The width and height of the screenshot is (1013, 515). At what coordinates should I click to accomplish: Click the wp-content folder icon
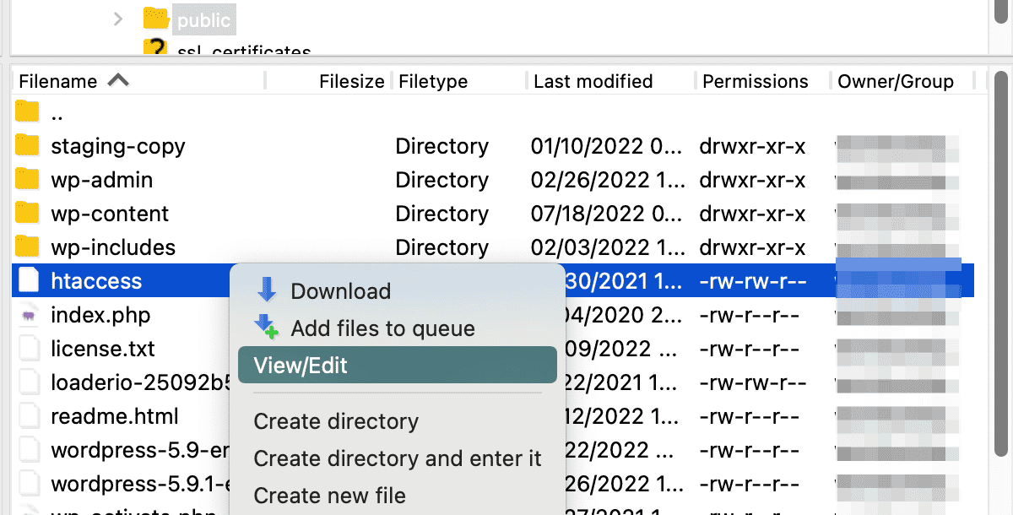click(27, 213)
